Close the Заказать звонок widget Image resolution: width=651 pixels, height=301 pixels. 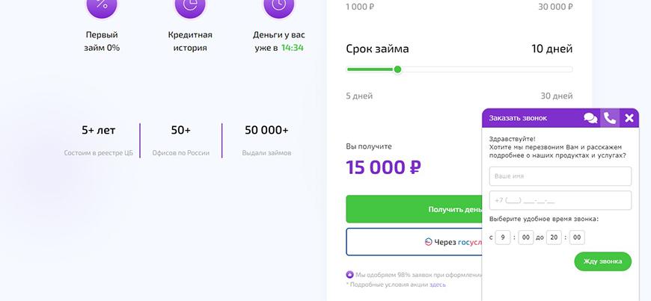pos(629,118)
